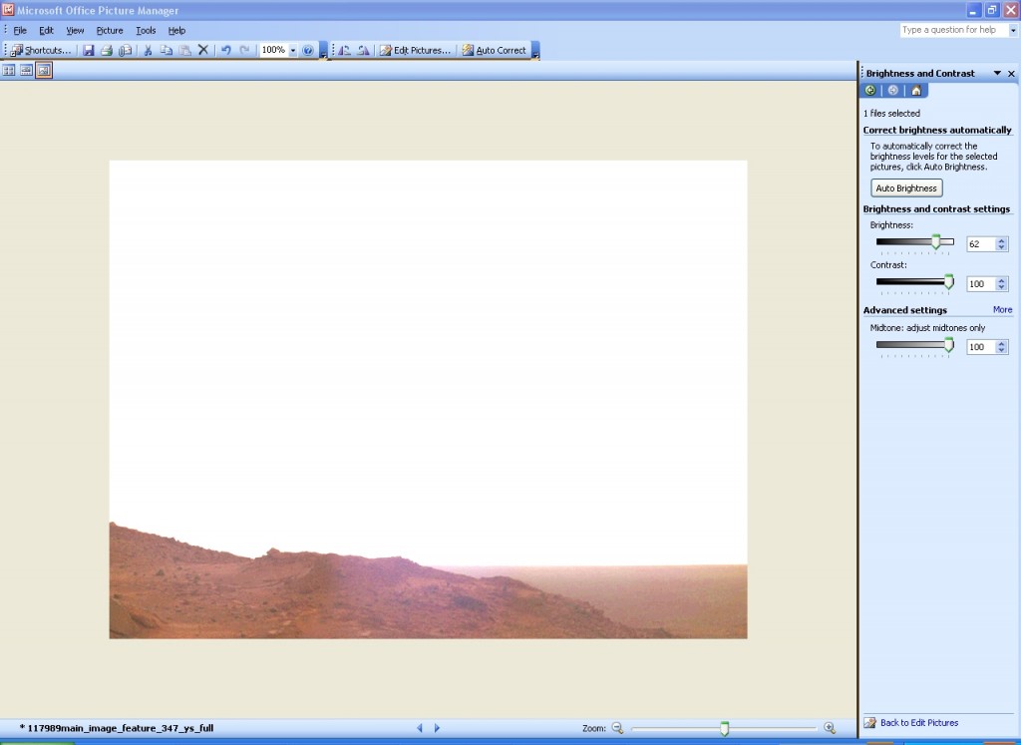Select Single Picture view

pyautogui.click(x=43, y=70)
